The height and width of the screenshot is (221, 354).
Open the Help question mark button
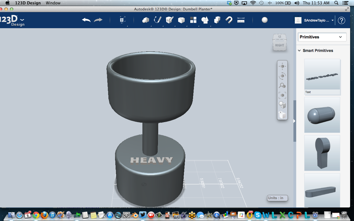coord(342,20)
